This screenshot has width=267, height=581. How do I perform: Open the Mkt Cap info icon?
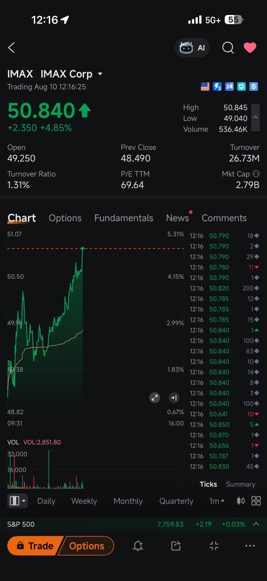click(256, 174)
